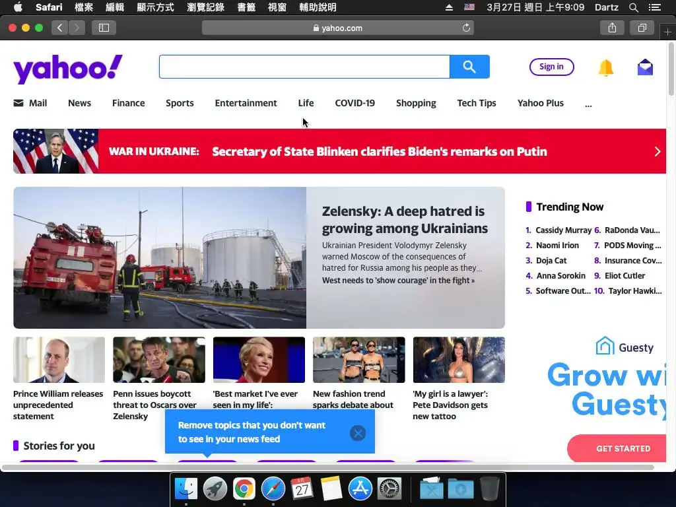Expand the more navigation ellipsis menu

[x=588, y=104]
